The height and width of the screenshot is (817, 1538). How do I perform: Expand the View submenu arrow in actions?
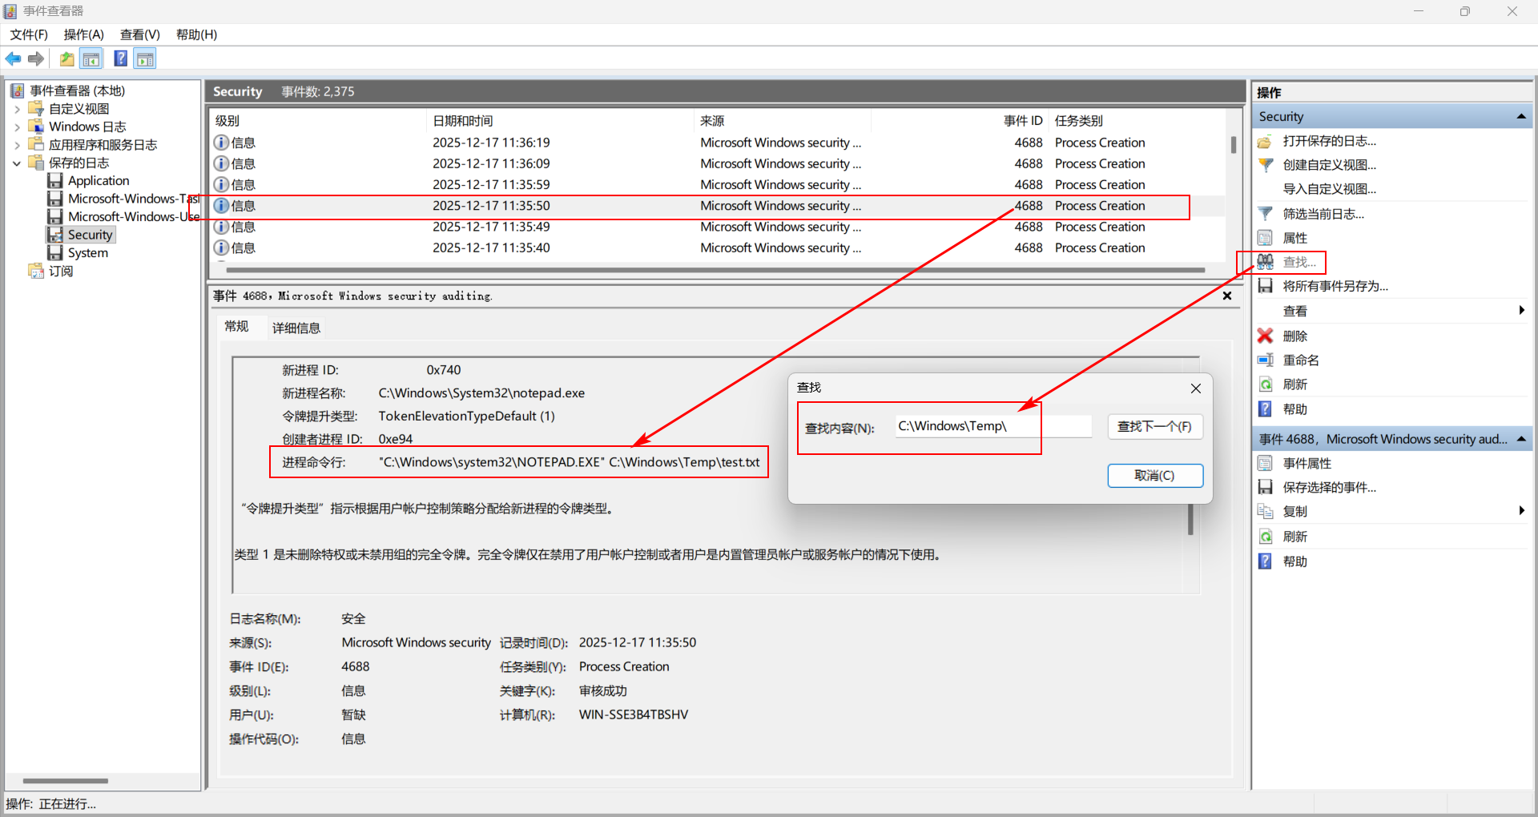click(1521, 311)
